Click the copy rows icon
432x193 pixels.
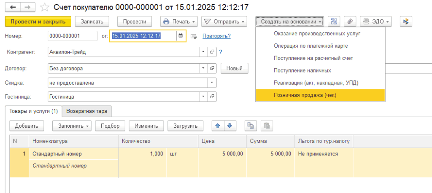tap(251, 126)
